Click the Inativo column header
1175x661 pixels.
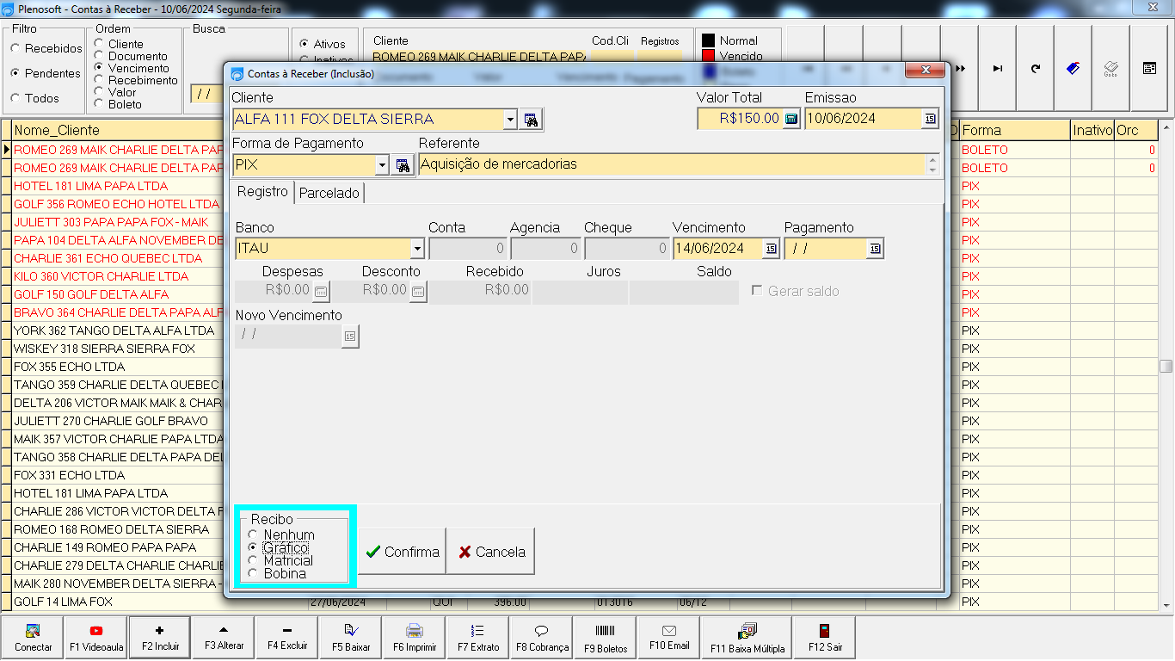(1092, 131)
